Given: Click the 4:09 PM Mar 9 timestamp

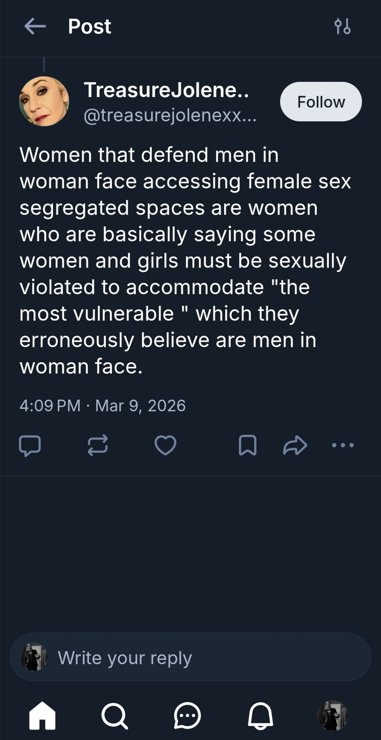Looking at the screenshot, I should click(103, 406).
